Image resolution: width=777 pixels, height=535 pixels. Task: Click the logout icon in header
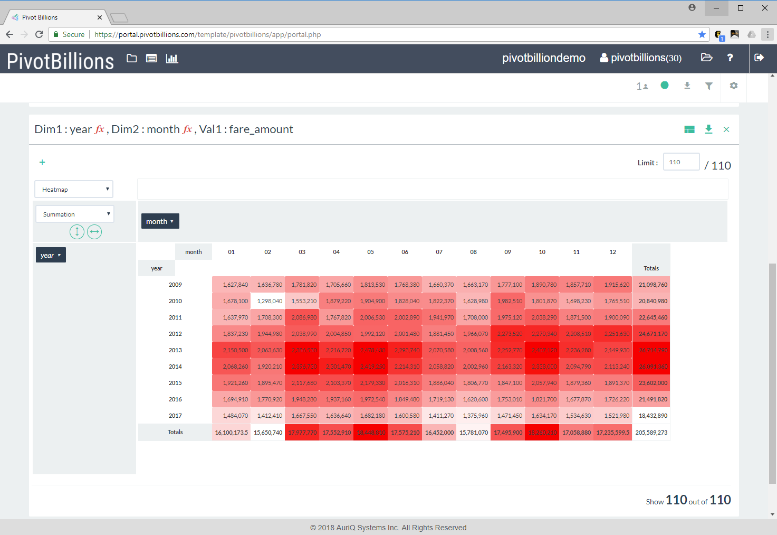(x=759, y=58)
